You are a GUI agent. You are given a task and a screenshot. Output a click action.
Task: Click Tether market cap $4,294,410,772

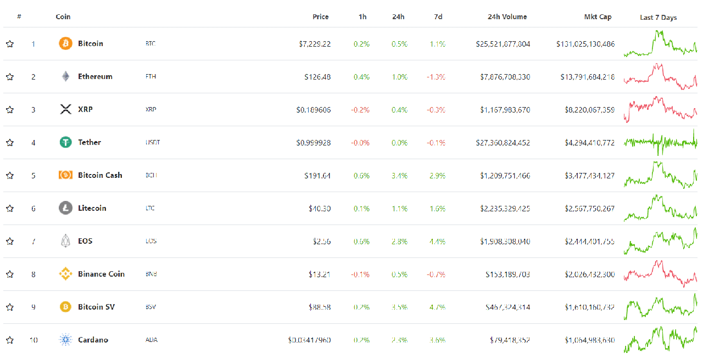pyautogui.click(x=590, y=143)
